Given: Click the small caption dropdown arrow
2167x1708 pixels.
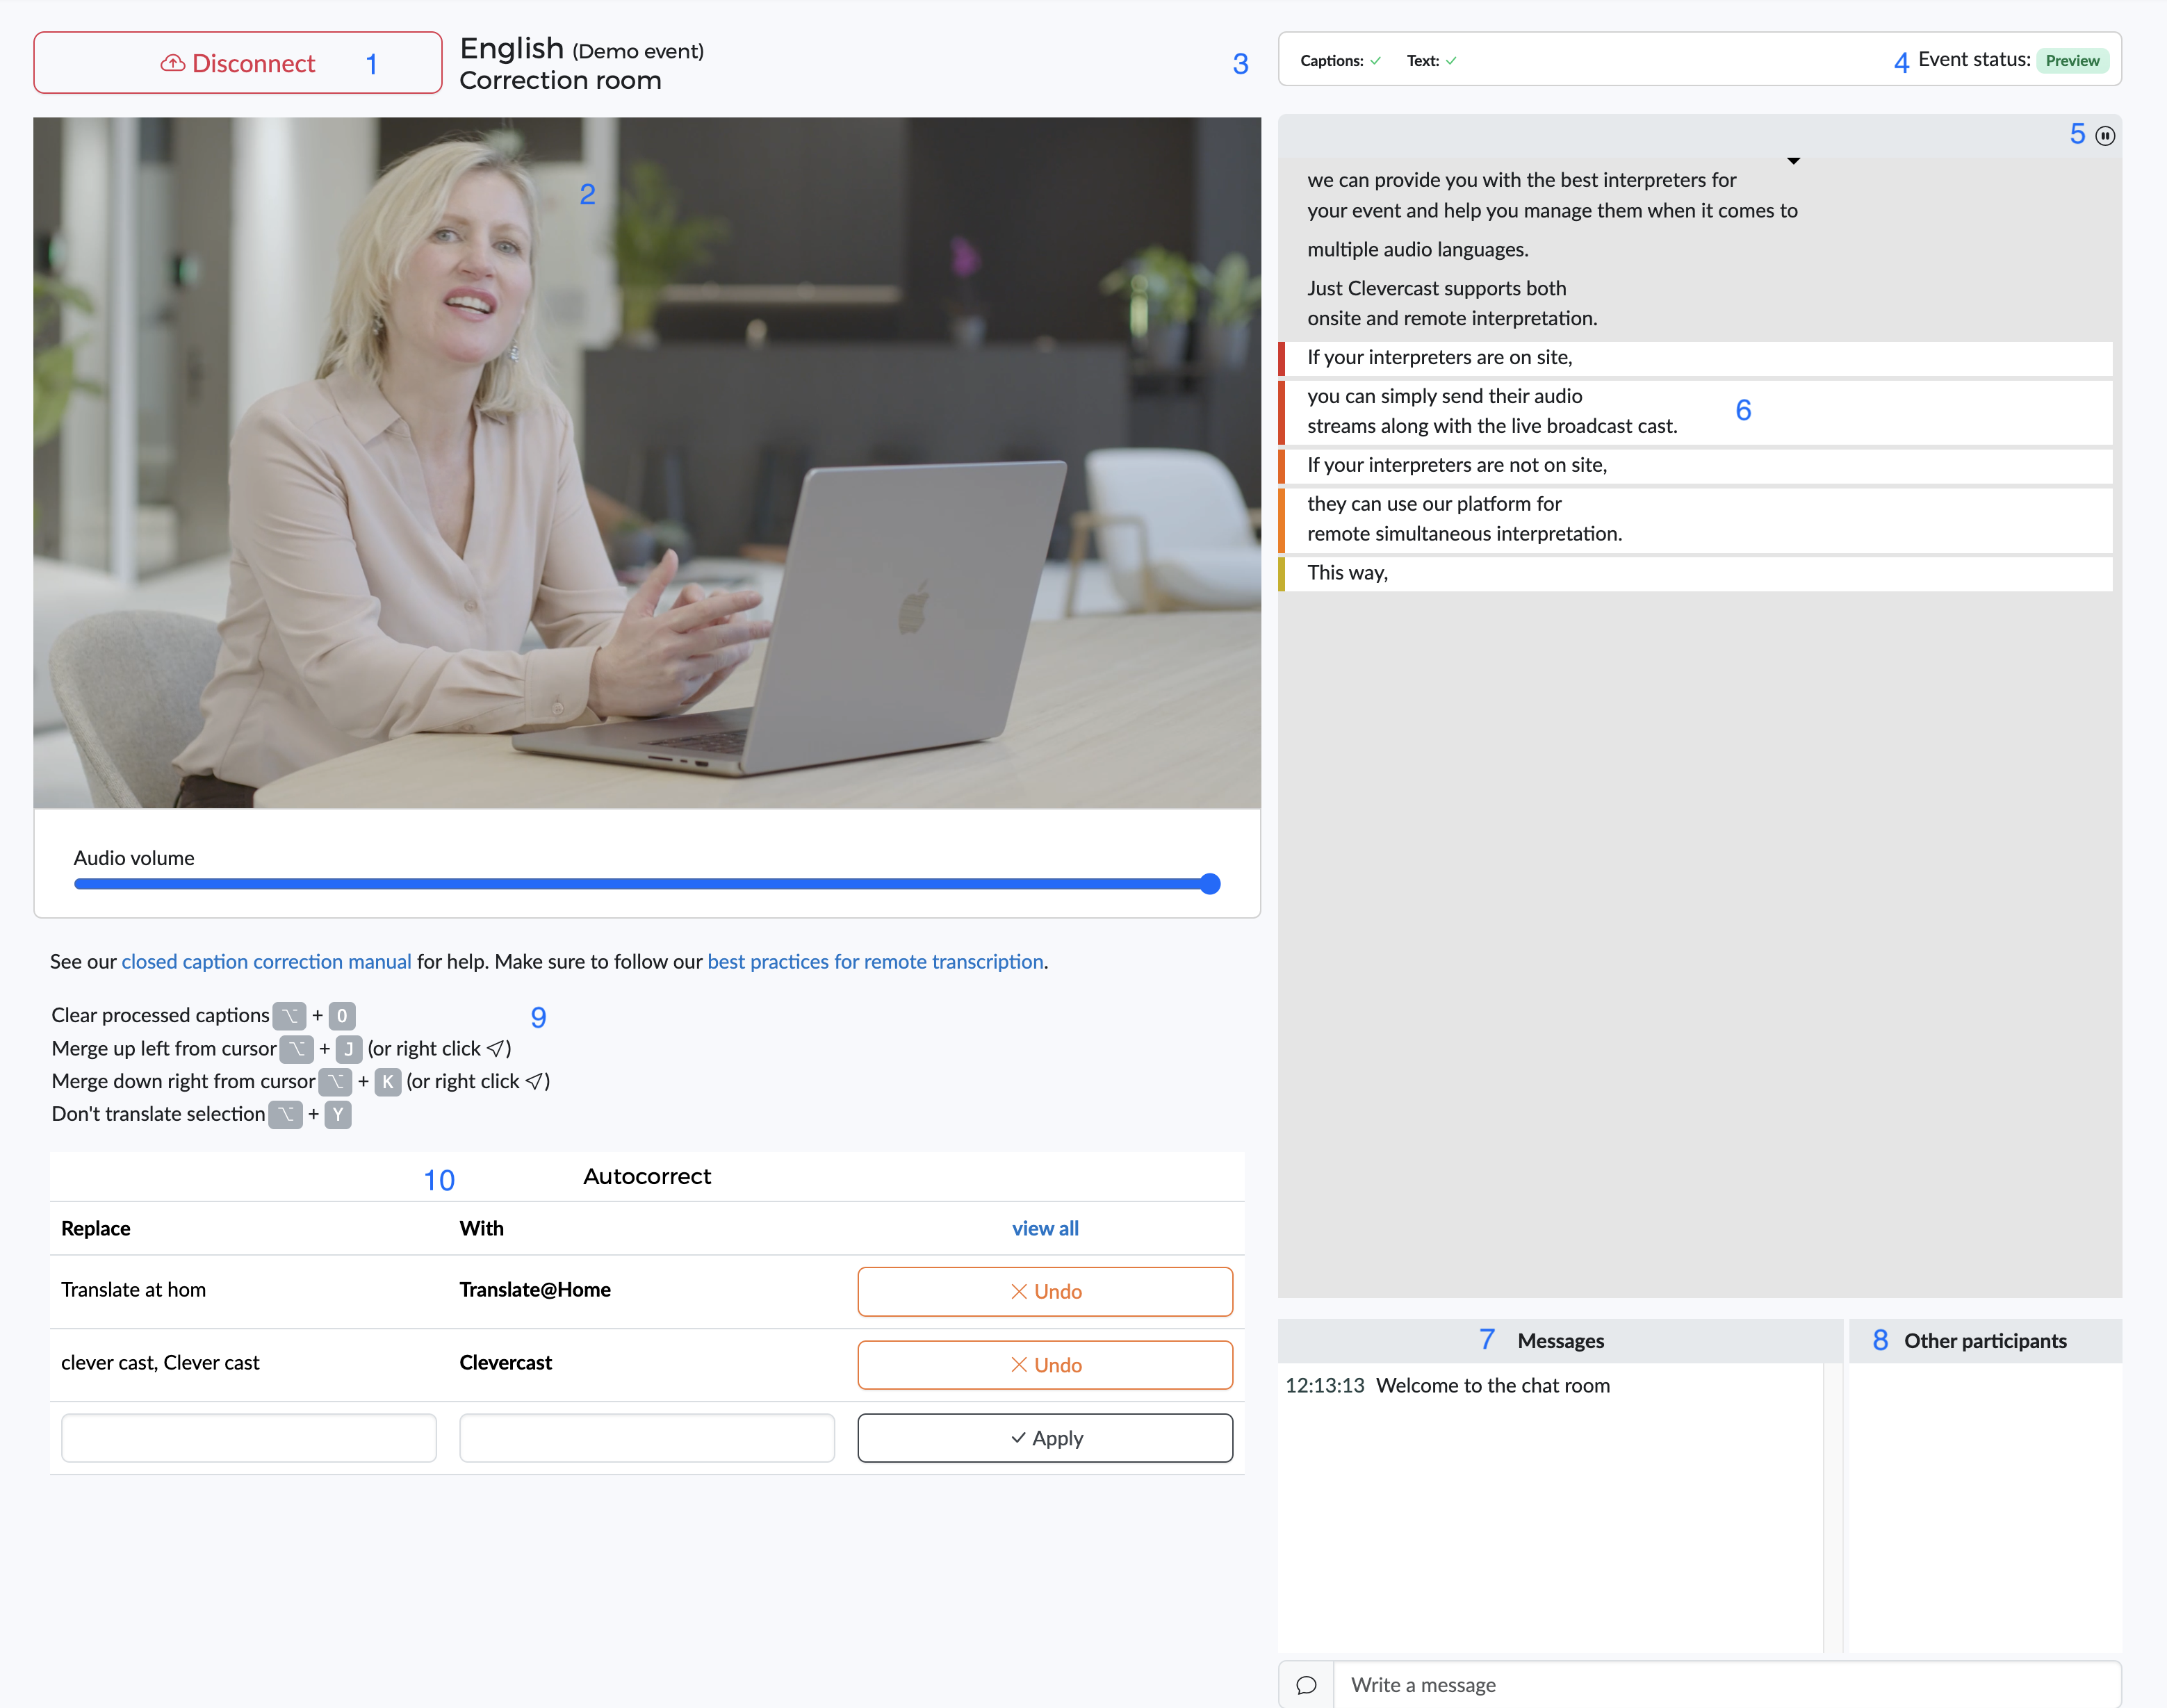Looking at the screenshot, I should click(x=1793, y=161).
